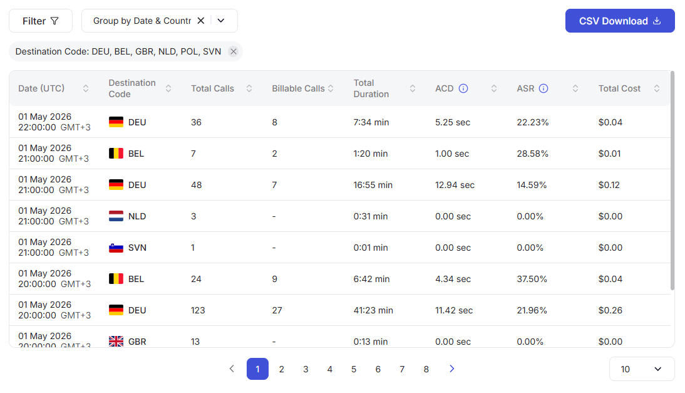The image size is (685, 393).
Task: Select billable calls value 27
Action: tap(277, 310)
